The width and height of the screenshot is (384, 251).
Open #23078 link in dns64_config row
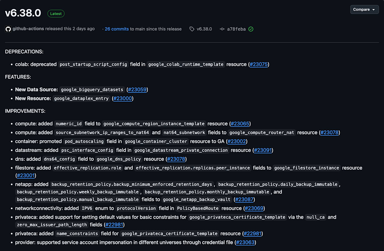pyautogui.click(x=176, y=159)
